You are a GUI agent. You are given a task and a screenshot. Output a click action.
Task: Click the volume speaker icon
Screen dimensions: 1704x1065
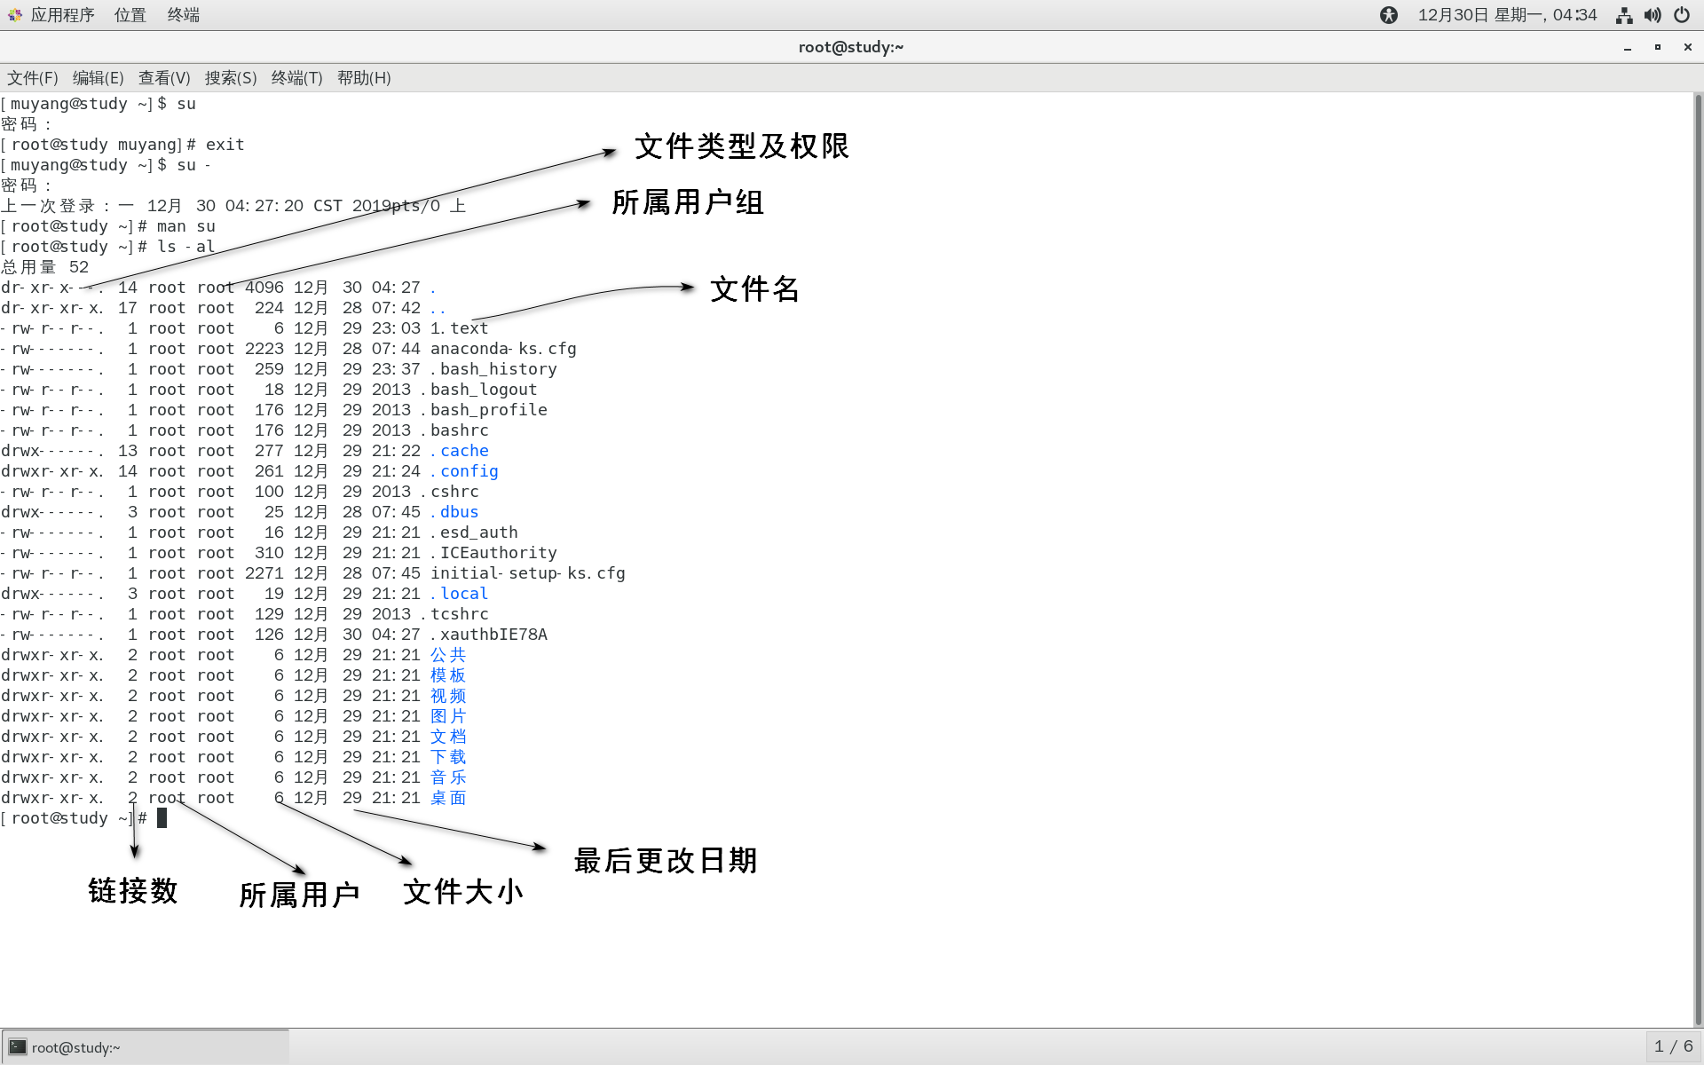tap(1653, 15)
